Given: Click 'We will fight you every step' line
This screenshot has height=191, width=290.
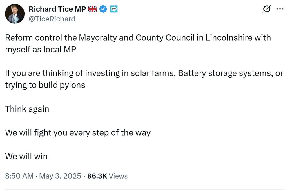Looking at the screenshot, I should click(x=78, y=133).
